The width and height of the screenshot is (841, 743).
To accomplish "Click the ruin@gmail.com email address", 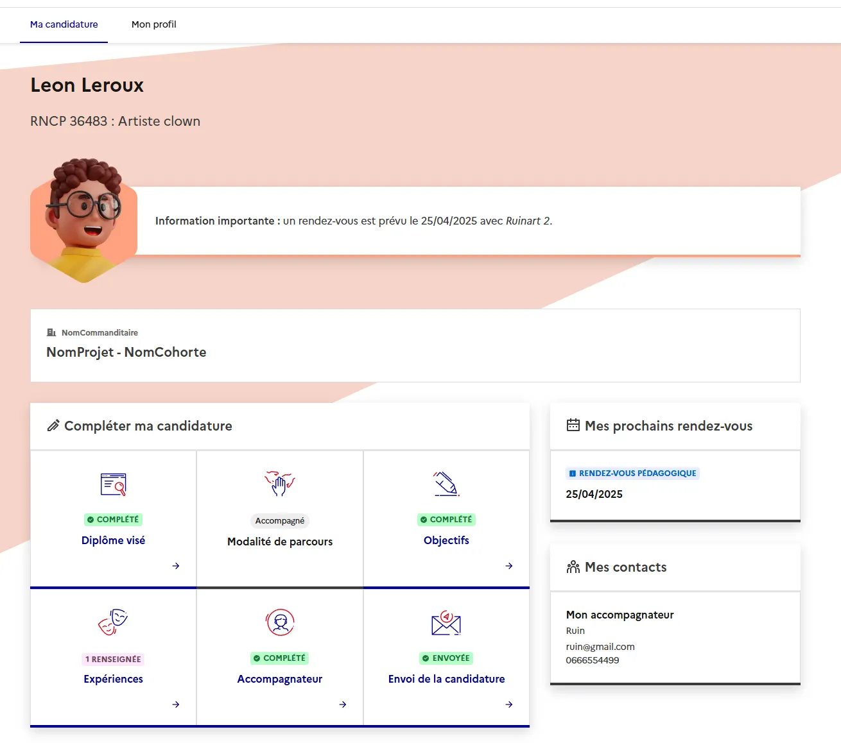I will 600,646.
